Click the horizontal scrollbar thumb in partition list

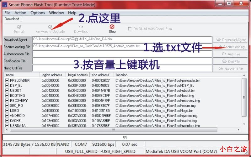click(x=114, y=130)
